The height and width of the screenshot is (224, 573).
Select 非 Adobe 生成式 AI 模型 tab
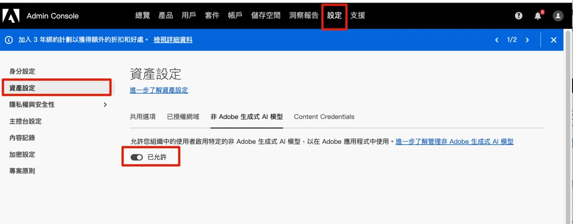[247, 117]
